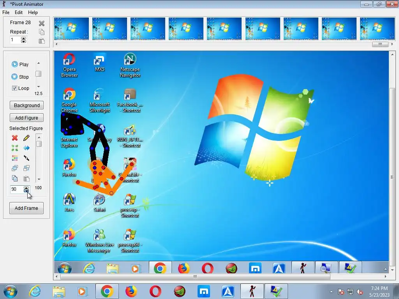399x299 pixels.
Task: Select the last visible frame thumbnail
Action: [377, 29]
